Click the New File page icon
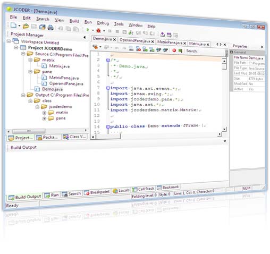Screen dimensions: 270x254 coord(13,26)
